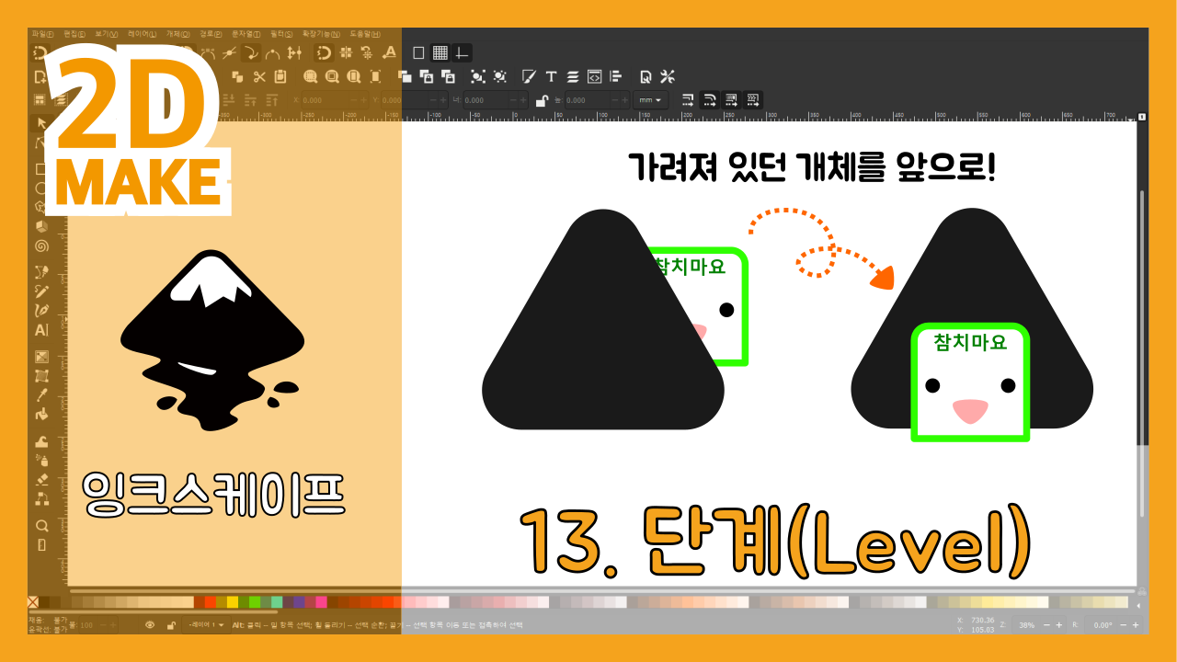
Task: Select the Selector arrow tool
Action: [41, 122]
